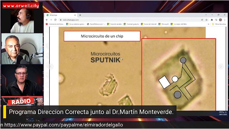
Task: Open the Microsoft bookmark
Action: (164, 24)
